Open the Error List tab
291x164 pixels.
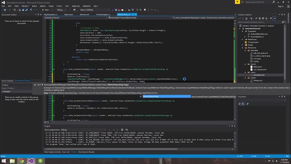[x=66, y=152]
